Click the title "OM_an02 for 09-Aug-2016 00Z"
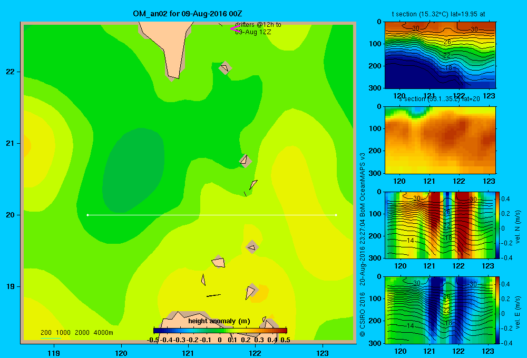 coord(188,14)
